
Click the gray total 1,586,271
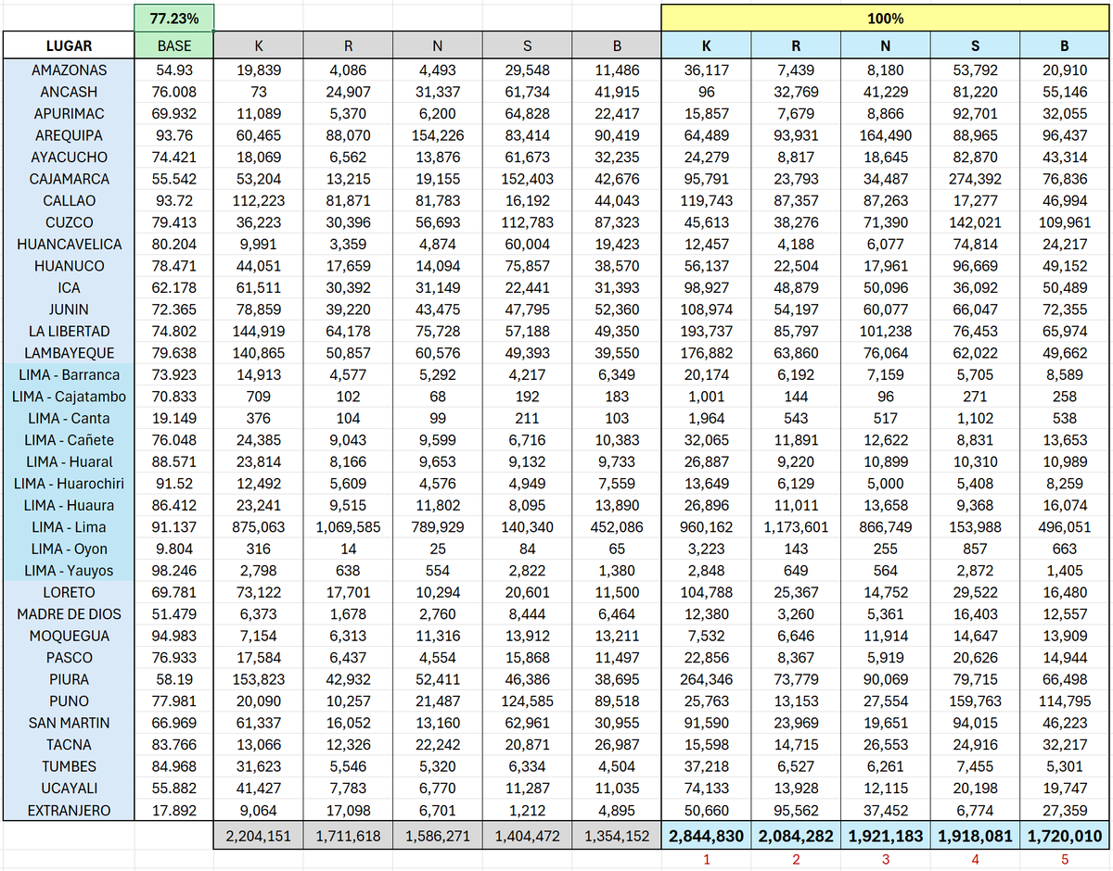click(x=437, y=836)
